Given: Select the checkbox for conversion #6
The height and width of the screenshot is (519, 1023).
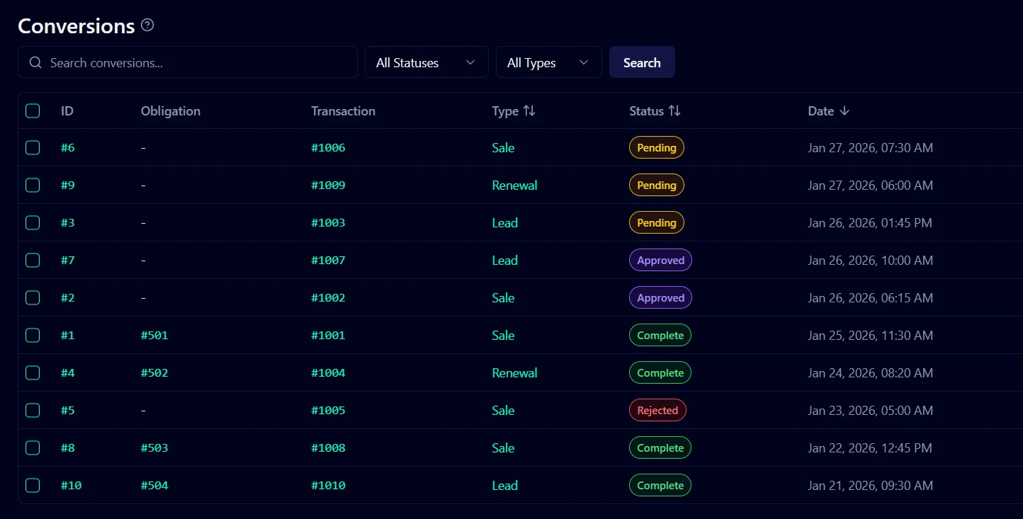Looking at the screenshot, I should tap(33, 147).
